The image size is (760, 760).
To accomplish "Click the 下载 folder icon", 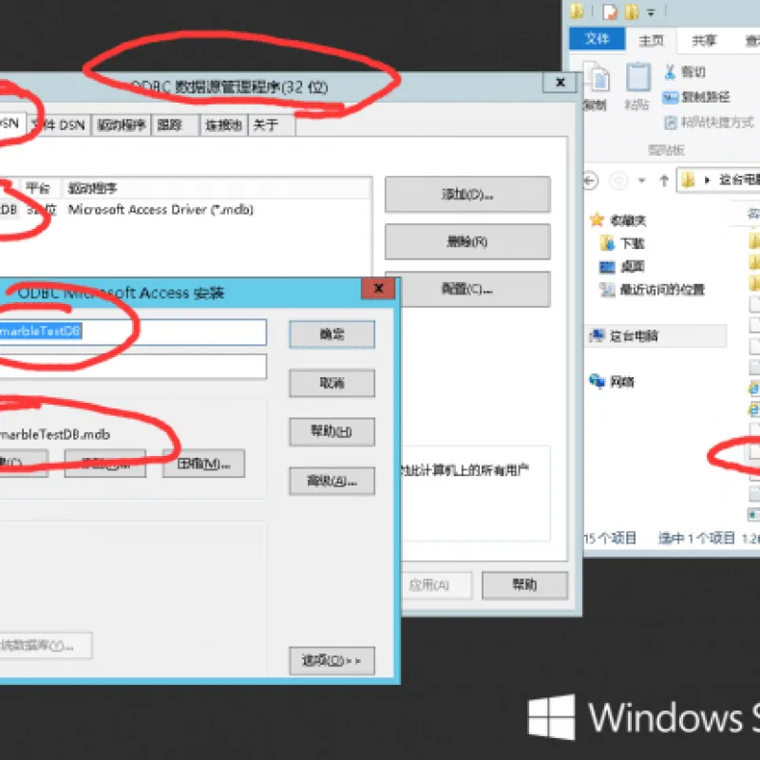I will (607, 243).
